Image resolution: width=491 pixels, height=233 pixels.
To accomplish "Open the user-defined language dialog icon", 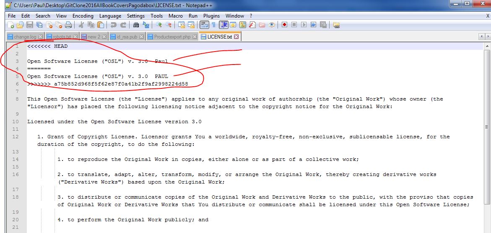I will tap(233, 25).
